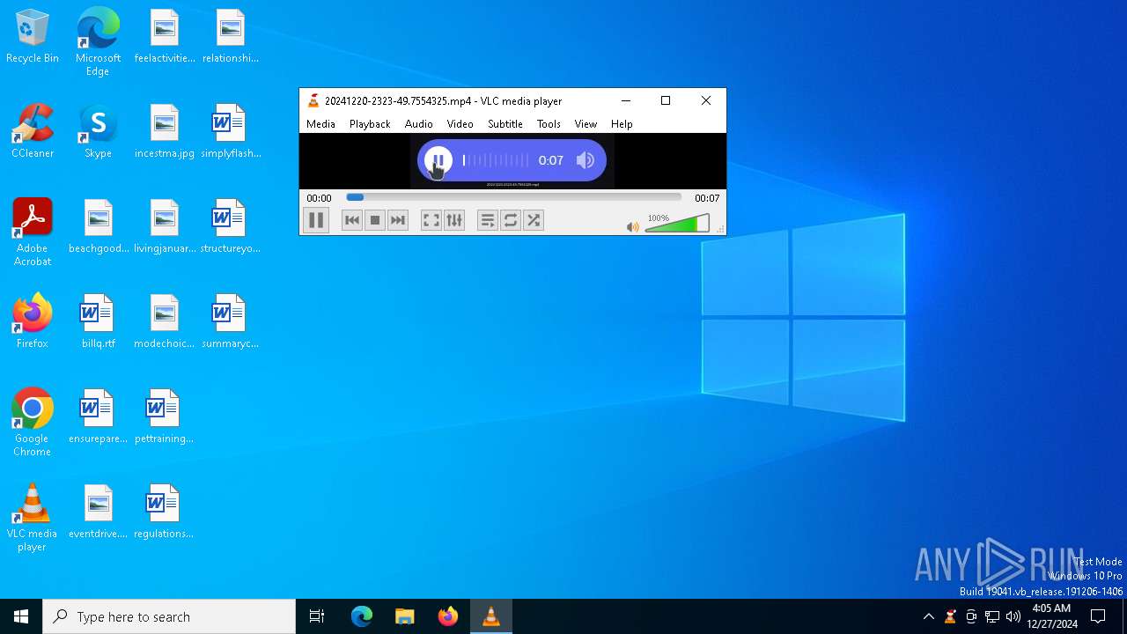Select the eventdrive image file
The width and height of the screenshot is (1127, 634).
98,512
